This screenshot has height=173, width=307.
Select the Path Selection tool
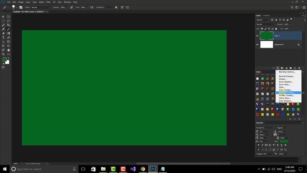pos(3,42)
